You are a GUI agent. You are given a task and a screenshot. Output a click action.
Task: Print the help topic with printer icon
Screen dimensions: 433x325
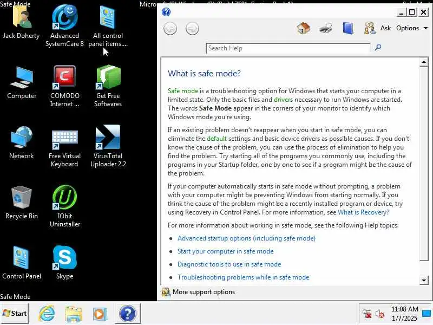click(x=326, y=28)
